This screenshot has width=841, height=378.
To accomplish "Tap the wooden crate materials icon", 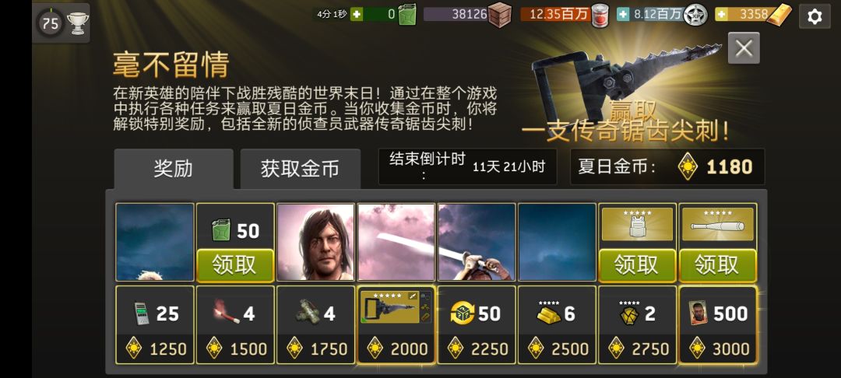I will pos(499,15).
